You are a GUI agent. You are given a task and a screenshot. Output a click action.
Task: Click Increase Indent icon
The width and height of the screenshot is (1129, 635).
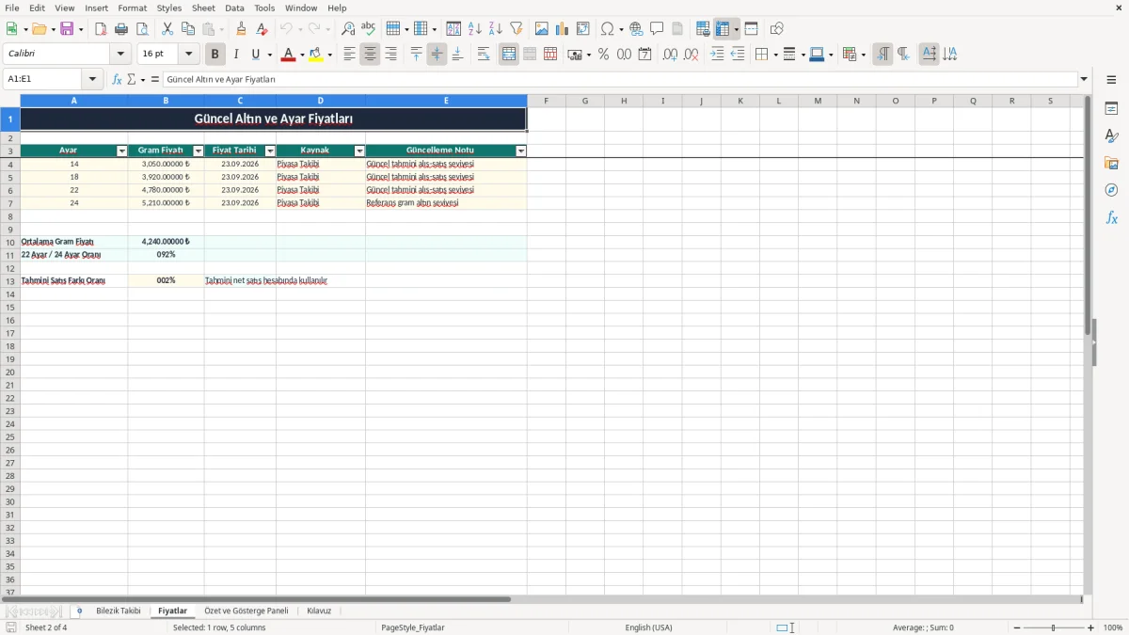(717, 55)
